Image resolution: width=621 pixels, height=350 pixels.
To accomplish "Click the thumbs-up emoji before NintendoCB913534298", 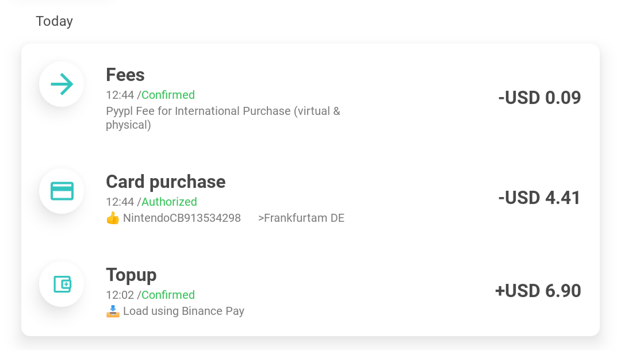I will (113, 218).
